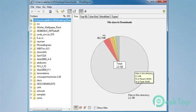196x112 pixels.
Task: Select the GESCHENKELISTE folder
Action: 46,84
